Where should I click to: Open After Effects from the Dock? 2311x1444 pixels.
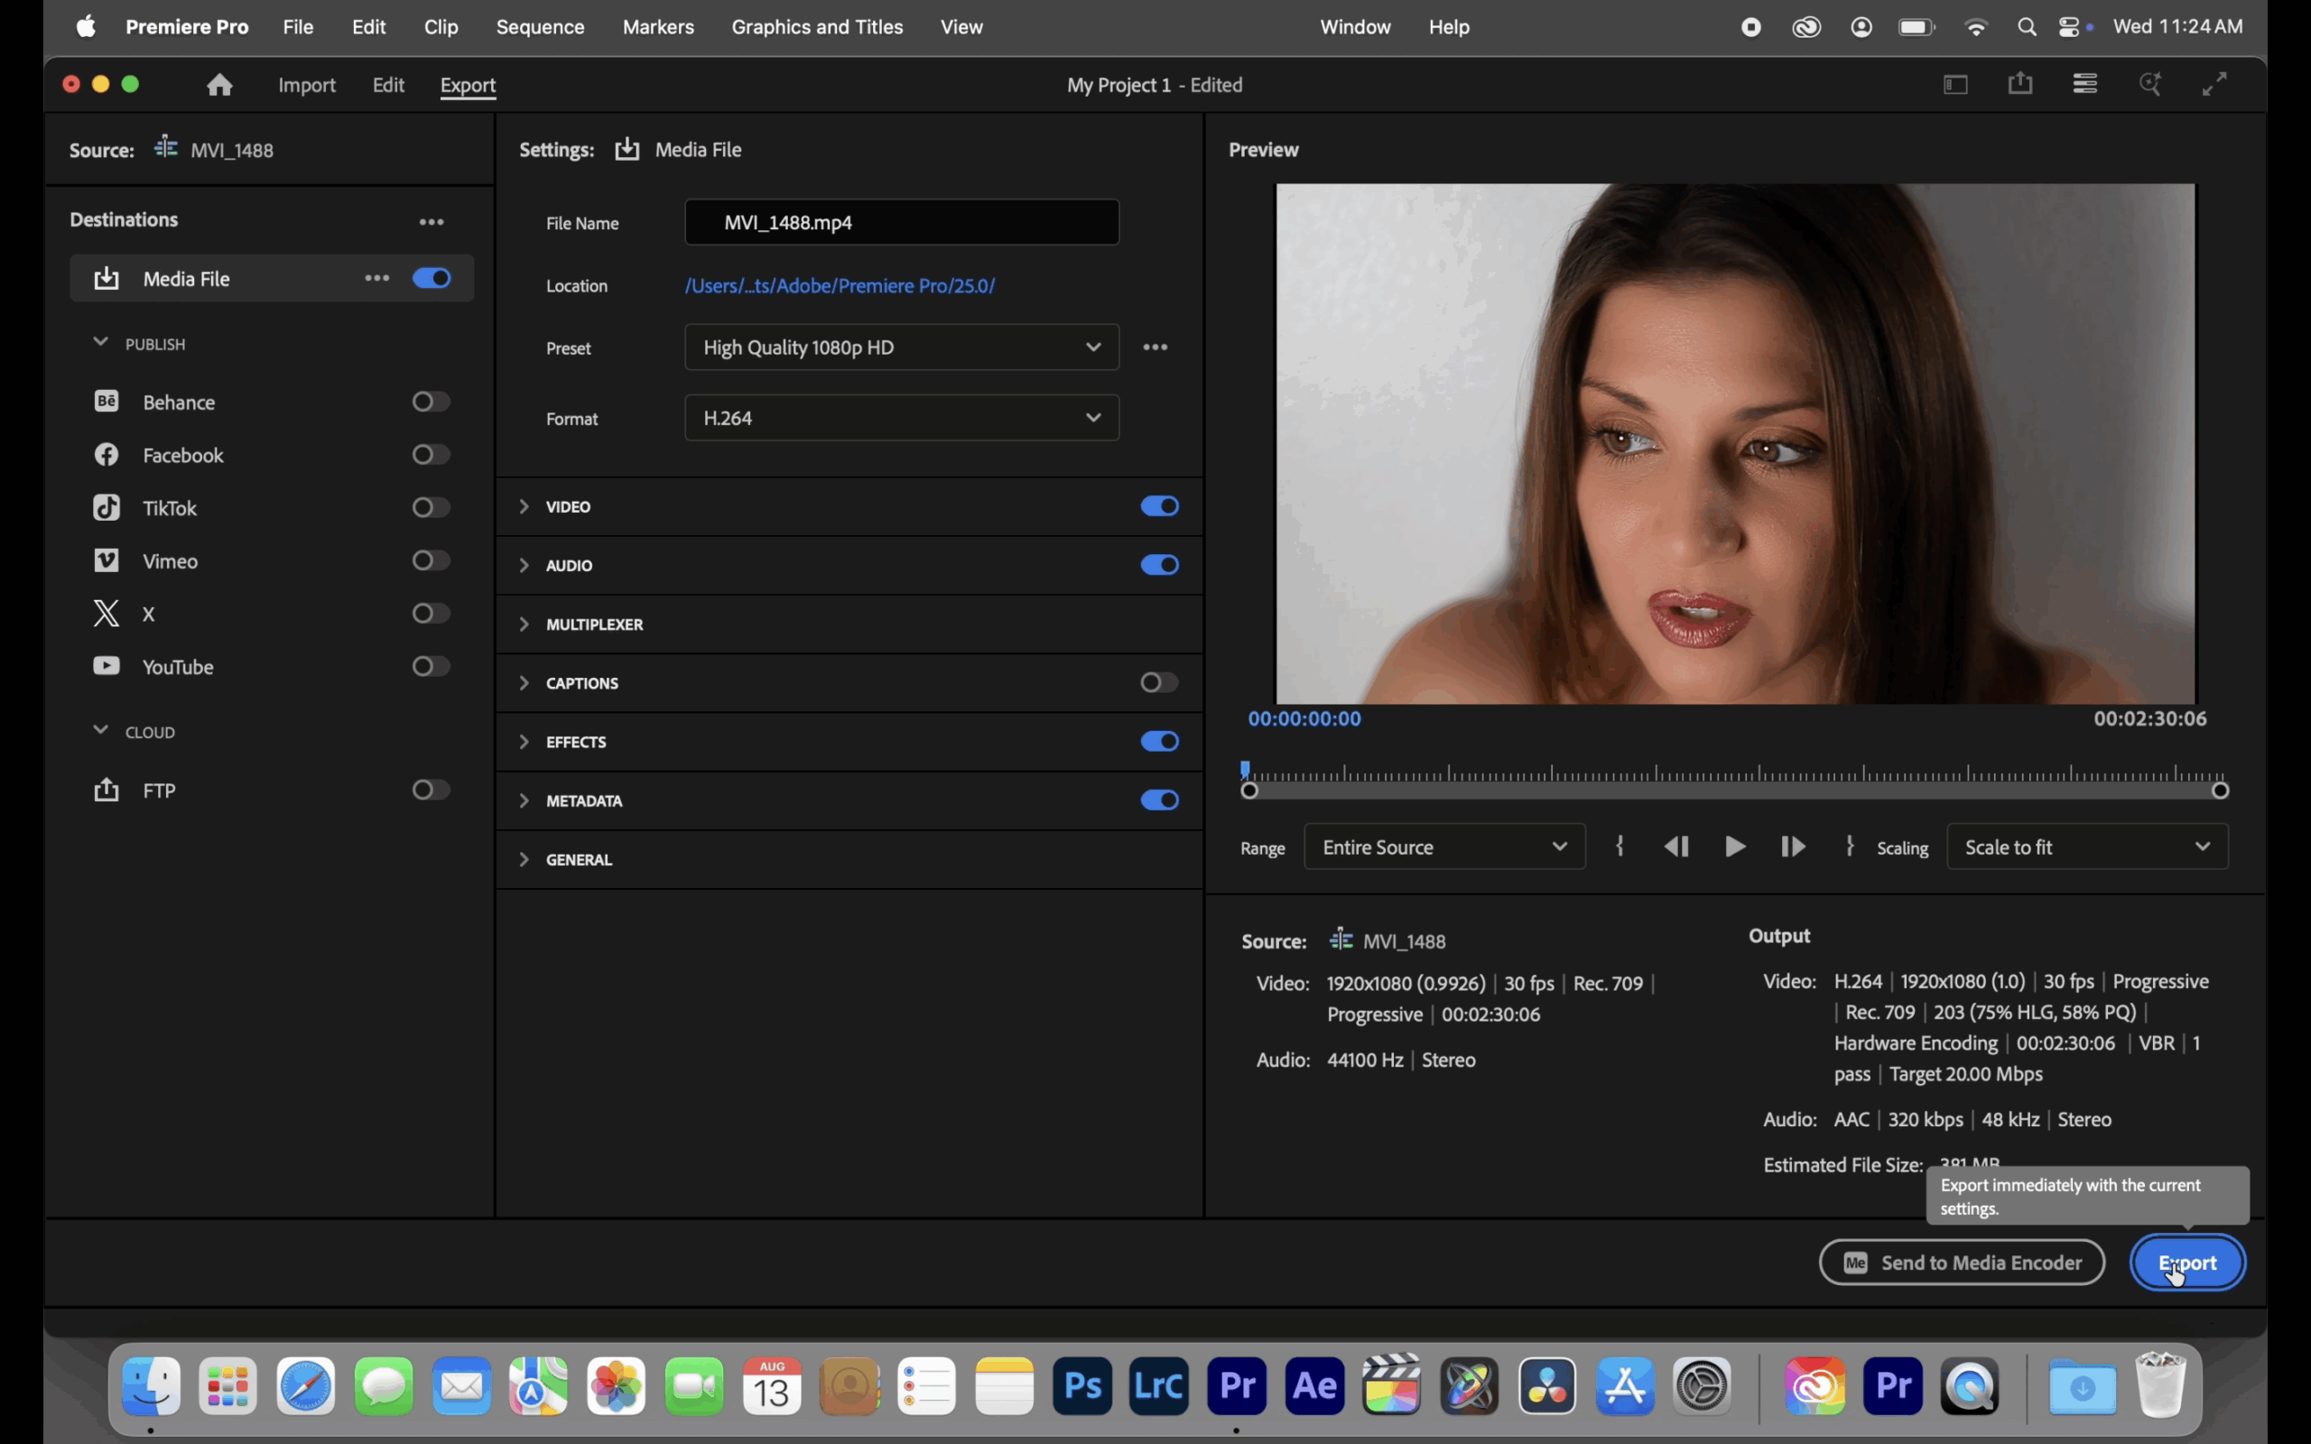pyautogui.click(x=1314, y=1384)
